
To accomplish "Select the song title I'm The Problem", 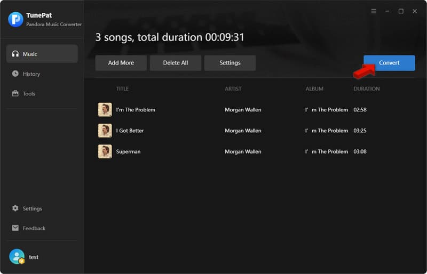I will [x=136, y=110].
